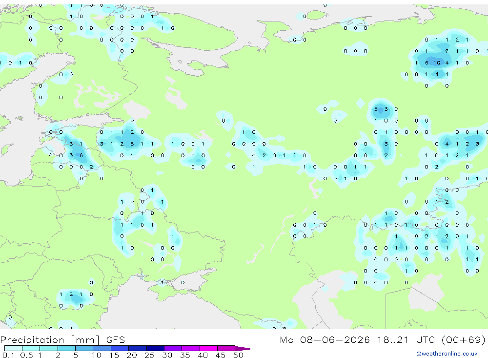Select legend swatch between 10 and 15
Viewport: 488px width, 358px height.
coord(102,348)
